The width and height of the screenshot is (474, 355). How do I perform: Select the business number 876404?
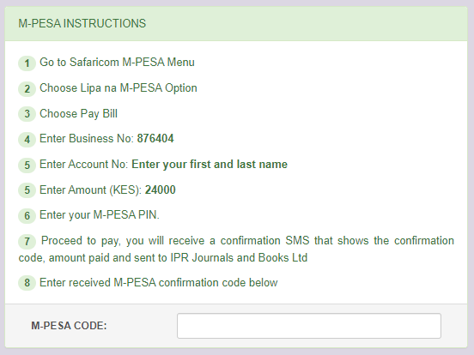(x=155, y=139)
